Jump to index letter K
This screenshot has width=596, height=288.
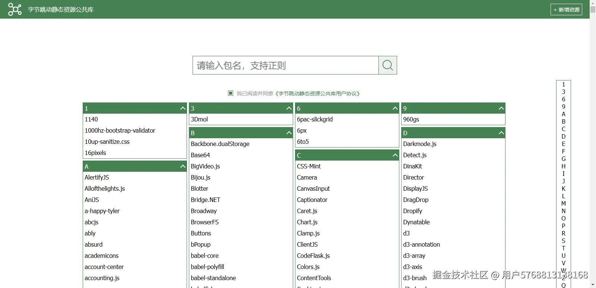point(564,189)
